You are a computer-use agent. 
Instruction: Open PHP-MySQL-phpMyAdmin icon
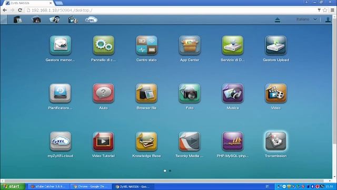[233, 141]
